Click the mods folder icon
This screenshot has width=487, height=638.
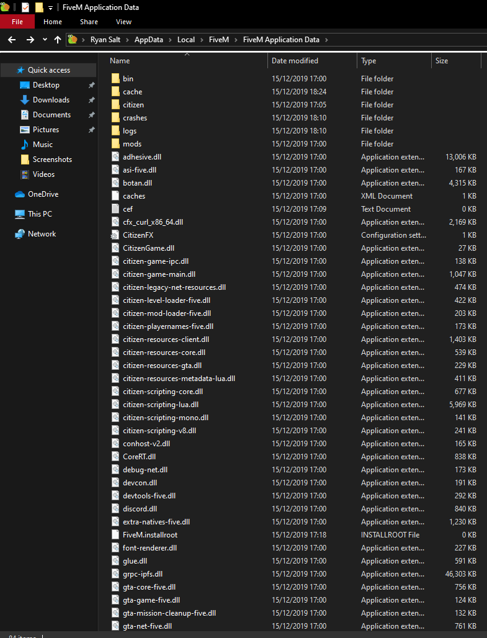(x=115, y=143)
